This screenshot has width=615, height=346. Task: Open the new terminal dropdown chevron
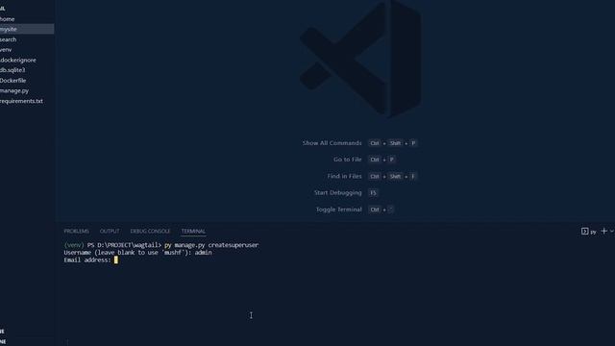[x=612, y=231]
